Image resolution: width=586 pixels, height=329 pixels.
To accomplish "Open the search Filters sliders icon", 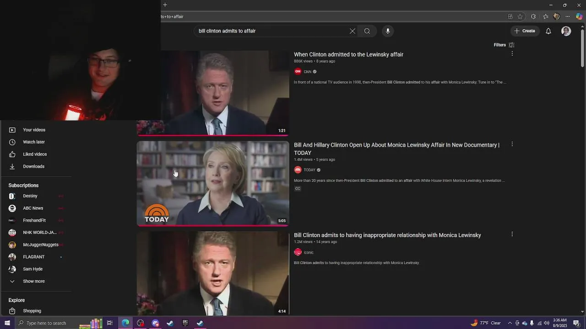I will (511, 45).
